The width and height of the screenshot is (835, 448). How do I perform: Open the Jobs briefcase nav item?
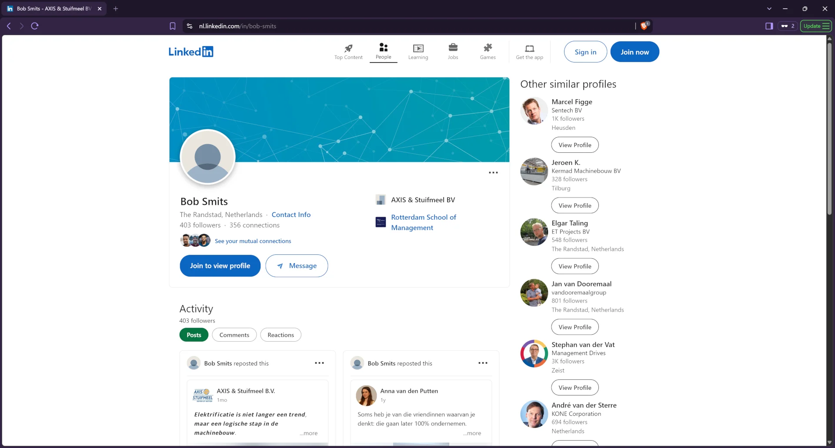point(453,52)
